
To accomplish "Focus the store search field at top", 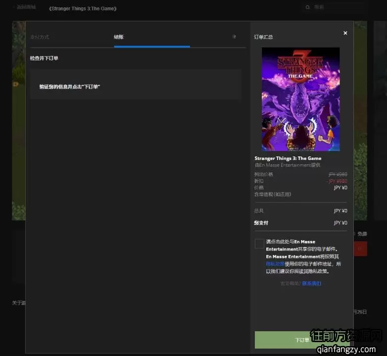I will 336,7.
